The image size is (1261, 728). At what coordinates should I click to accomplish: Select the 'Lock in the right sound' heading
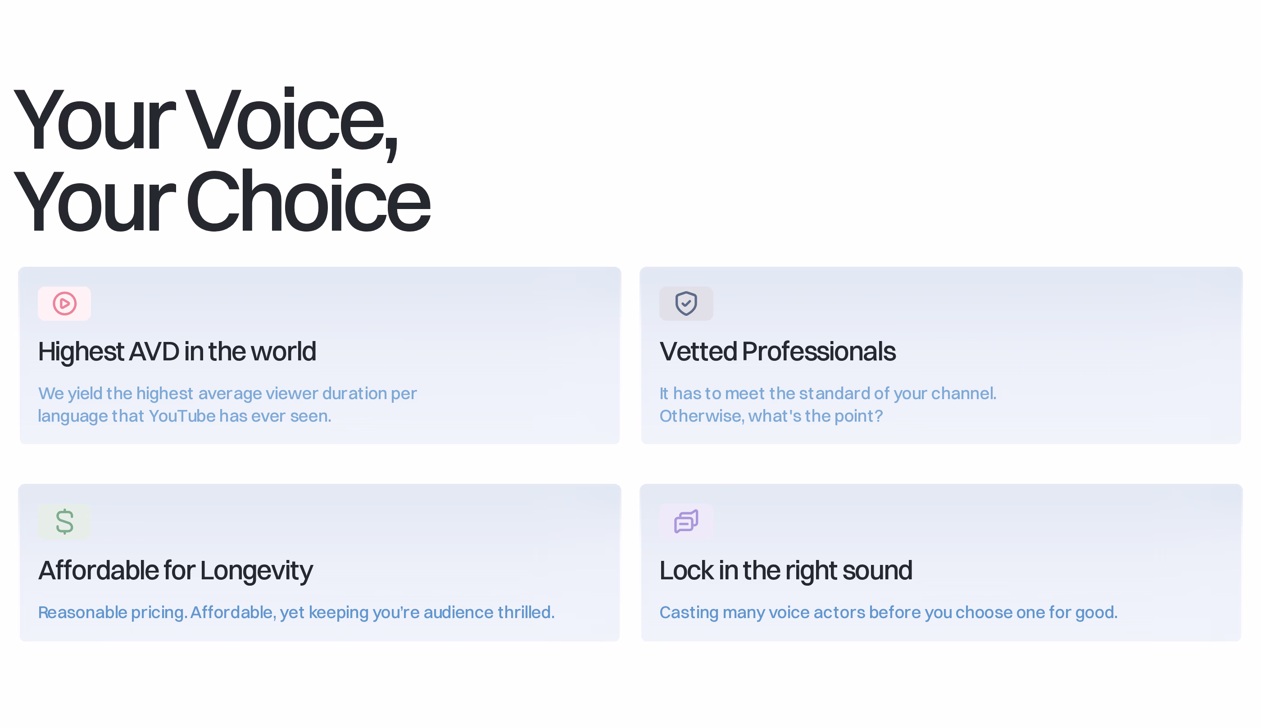[786, 571]
